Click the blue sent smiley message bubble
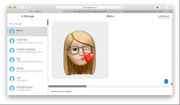180x105 pixels. [x=166, y=81]
